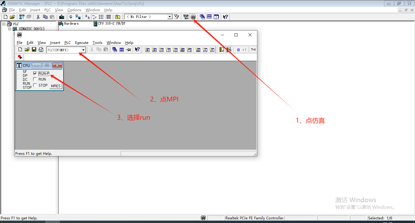The height and width of the screenshot is (223, 415).
Task: Click Configure Network icon in SIMATIC Manager toolbar
Action: pos(186,17)
